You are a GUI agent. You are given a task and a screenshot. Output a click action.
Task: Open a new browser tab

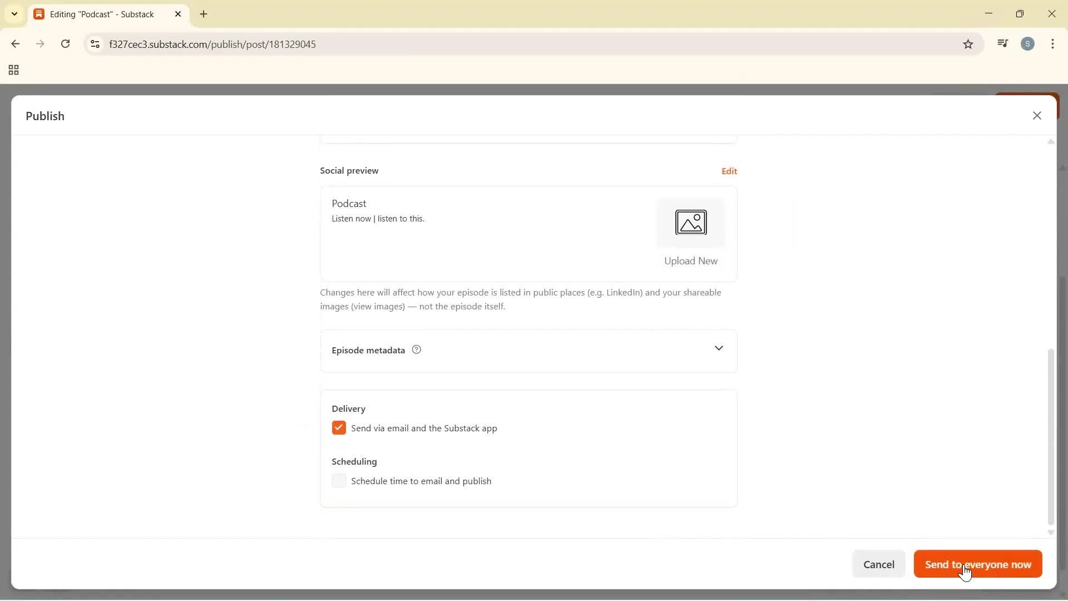(x=204, y=14)
